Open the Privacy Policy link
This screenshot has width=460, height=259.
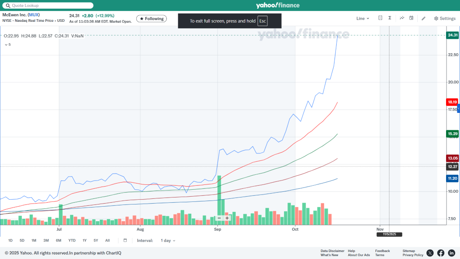coord(413,255)
